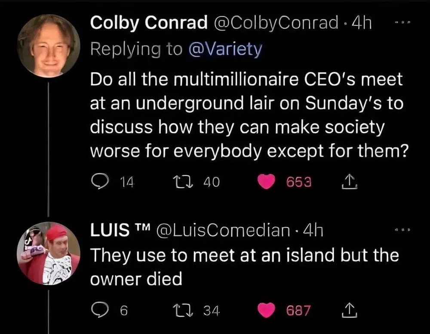Unlike Colby Conrad's tweet with 653 likes
Screen dimensions: 430x334
point(266,182)
